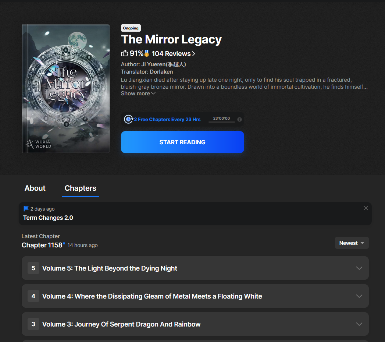Screen dimensions: 385x342
Task: Click the thumbs-up rating icon
Action: [125, 53]
